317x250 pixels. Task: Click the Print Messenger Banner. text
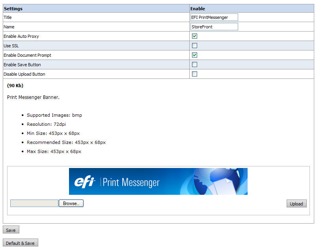point(34,97)
